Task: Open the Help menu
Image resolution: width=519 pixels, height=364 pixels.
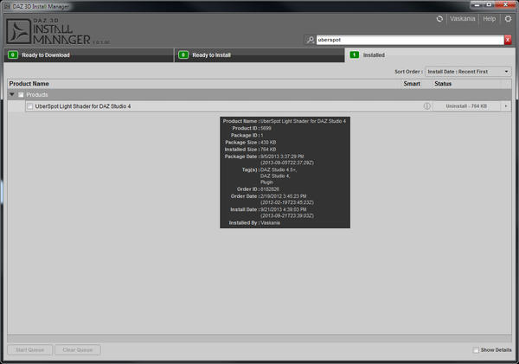Action: pos(490,19)
